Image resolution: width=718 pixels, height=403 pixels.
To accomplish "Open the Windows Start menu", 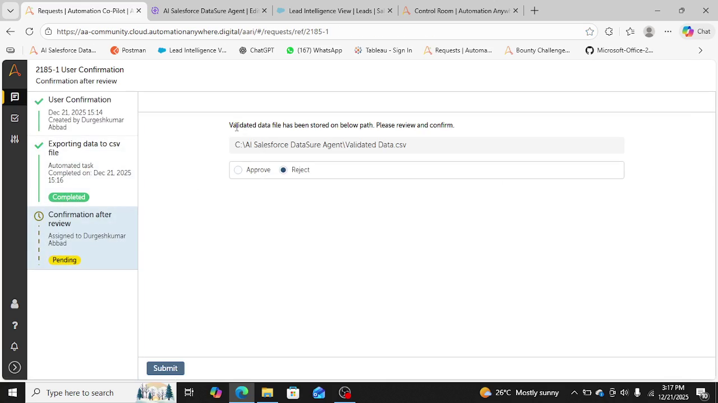I will (x=12, y=392).
